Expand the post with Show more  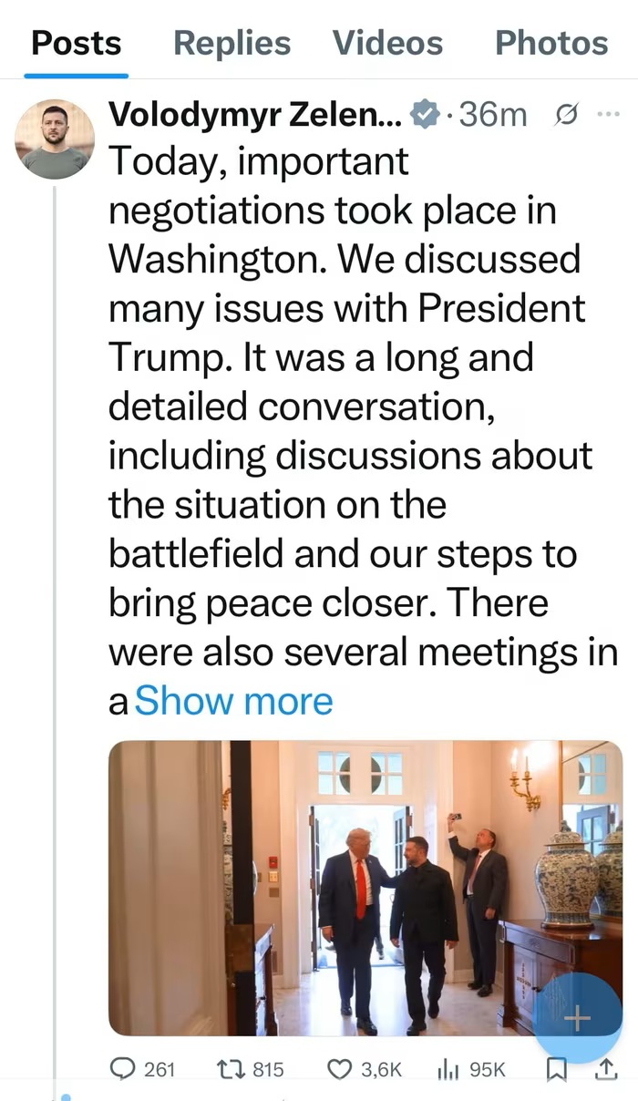tap(233, 702)
